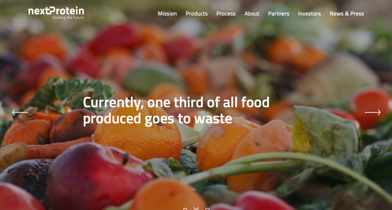The height and width of the screenshot is (210, 392).
Task: Click the "feeding the future" tagline
Action: (68, 18)
